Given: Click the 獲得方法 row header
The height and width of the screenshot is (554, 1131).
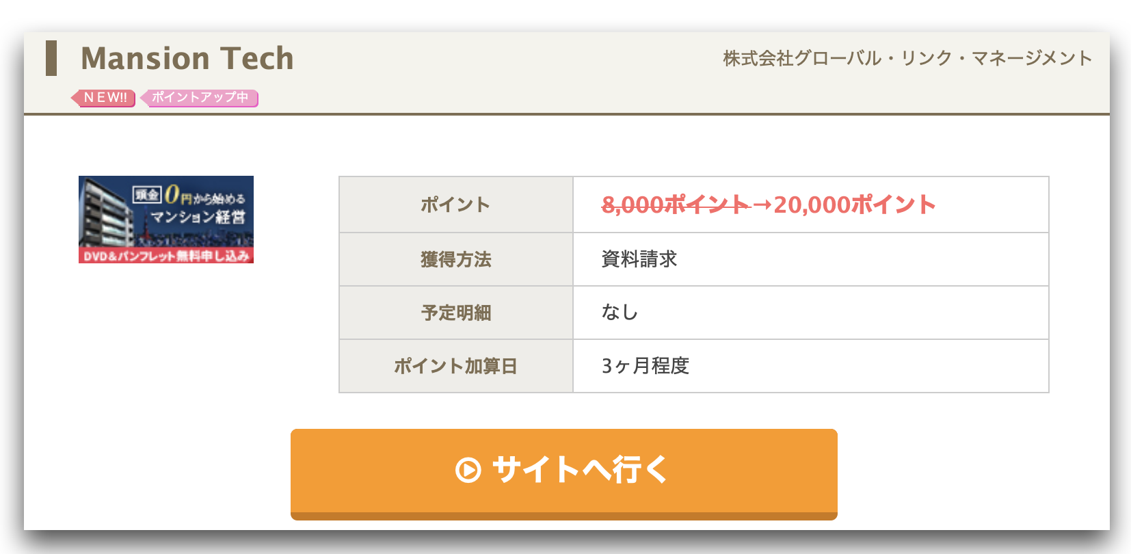Looking at the screenshot, I should coord(456,259).
